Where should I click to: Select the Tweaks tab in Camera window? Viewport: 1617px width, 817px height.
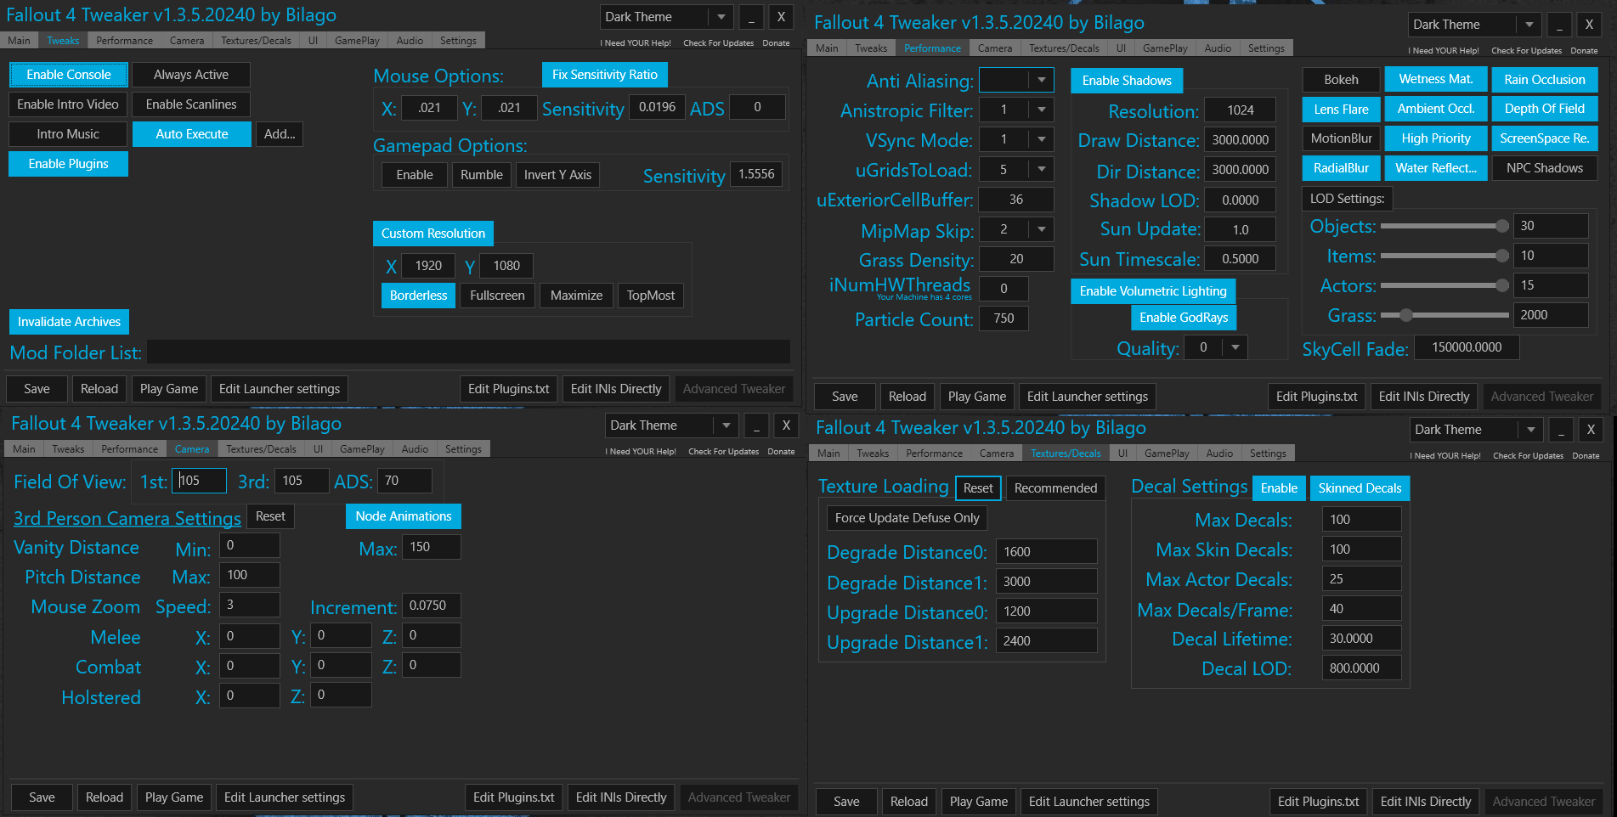(x=68, y=449)
